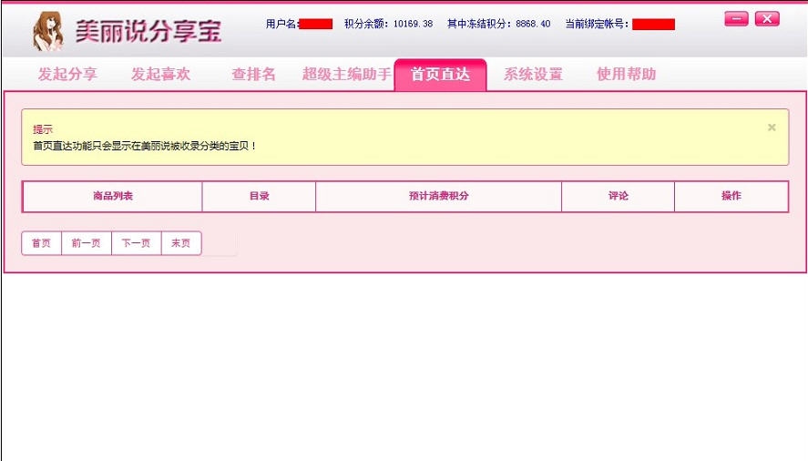The width and height of the screenshot is (808, 461).
Task: Click the 美丽说分享宝 title text
Action: point(148,32)
